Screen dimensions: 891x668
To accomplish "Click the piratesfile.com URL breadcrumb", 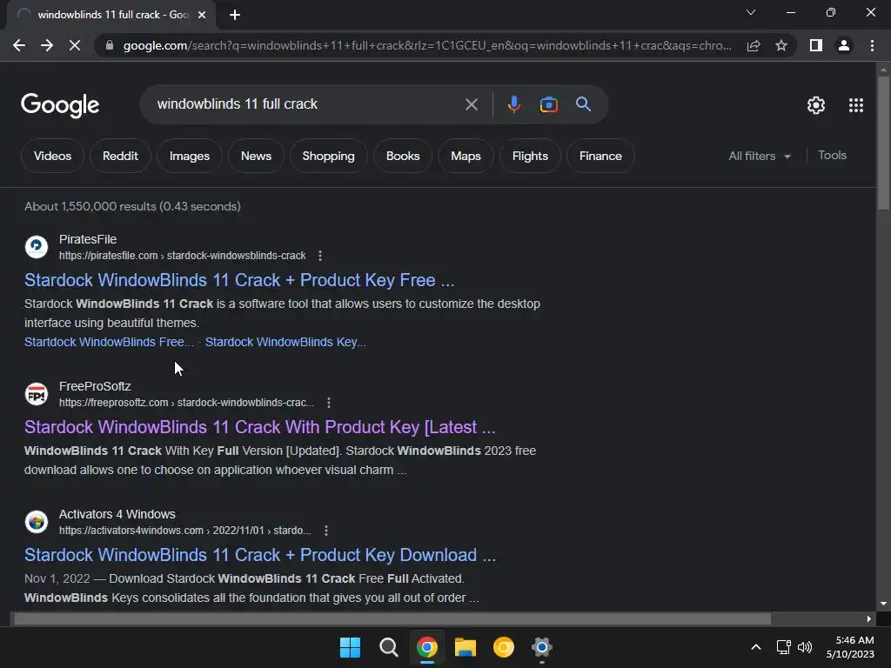I will click(182, 256).
